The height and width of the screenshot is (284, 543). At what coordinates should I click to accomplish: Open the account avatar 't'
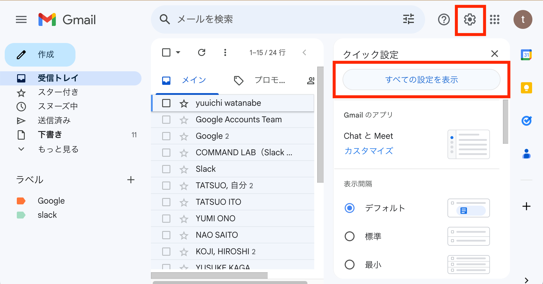tap(523, 19)
